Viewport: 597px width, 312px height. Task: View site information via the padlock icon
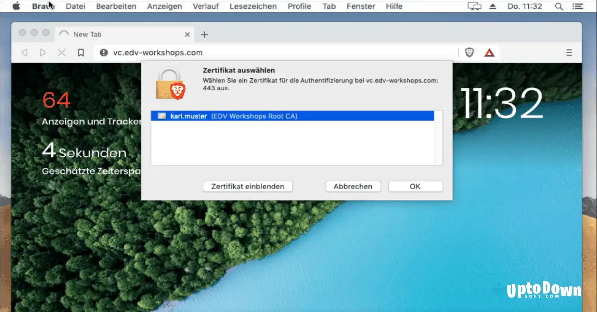click(x=103, y=52)
